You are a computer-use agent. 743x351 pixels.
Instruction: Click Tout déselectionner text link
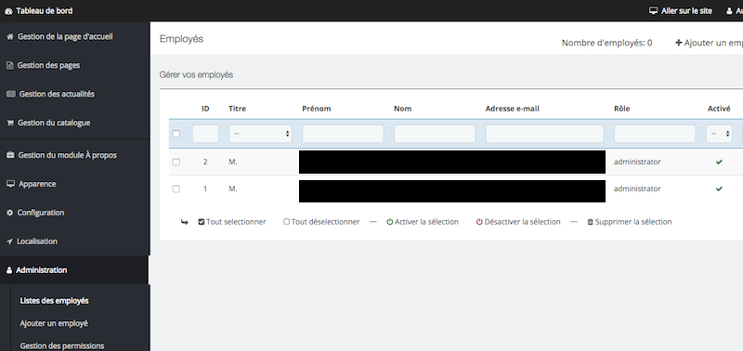326,222
